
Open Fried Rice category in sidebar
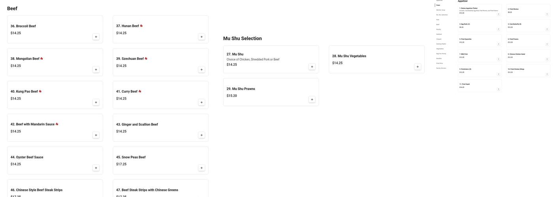point(439,63)
